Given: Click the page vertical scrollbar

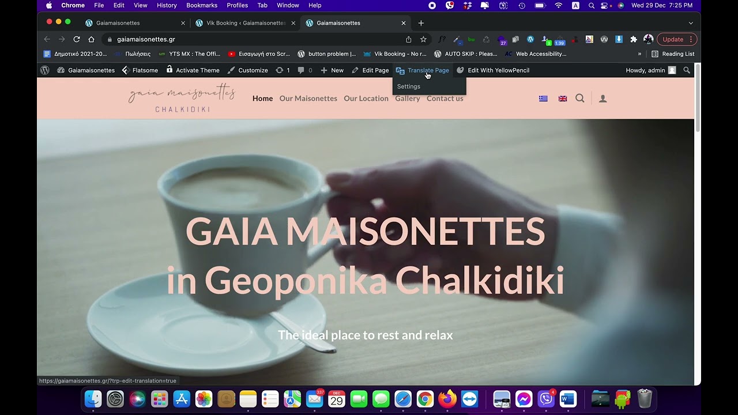Looking at the screenshot, I should (x=698, y=99).
